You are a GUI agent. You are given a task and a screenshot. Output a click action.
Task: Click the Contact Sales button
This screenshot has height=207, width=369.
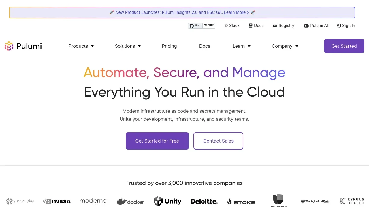(x=218, y=141)
